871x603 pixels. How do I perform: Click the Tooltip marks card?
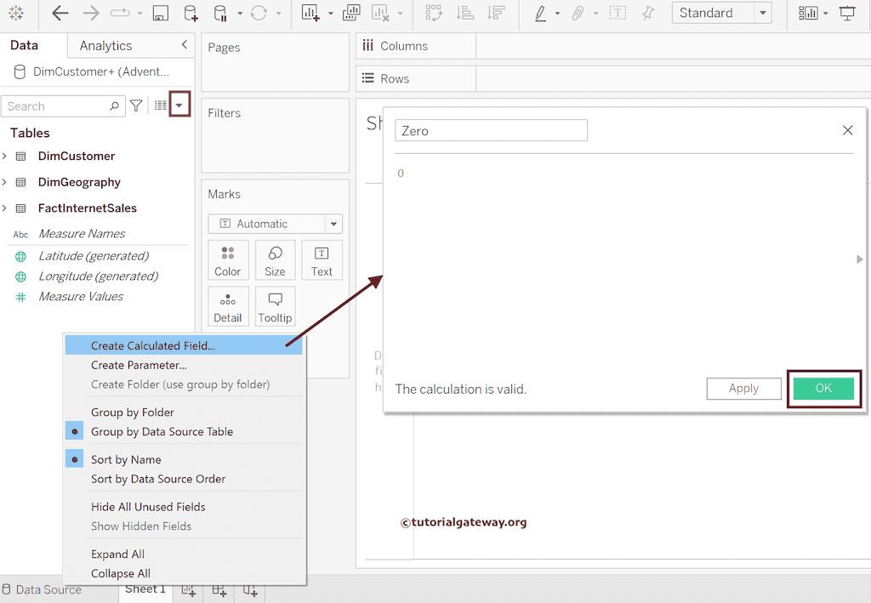(x=275, y=307)
